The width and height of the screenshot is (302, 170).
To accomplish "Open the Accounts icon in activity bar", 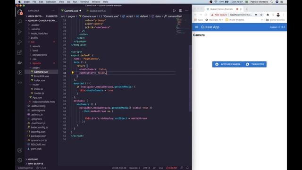I will (x=20, y=150).
